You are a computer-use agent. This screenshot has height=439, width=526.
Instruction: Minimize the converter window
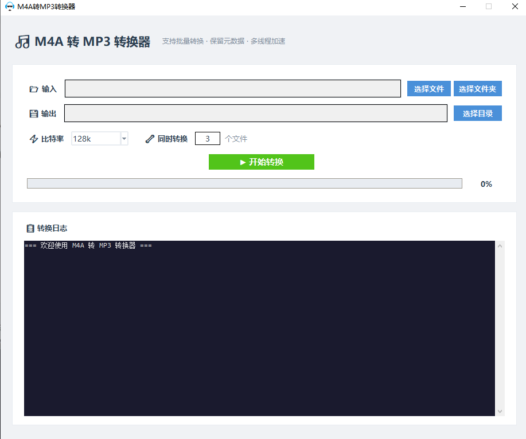point(463,6)
